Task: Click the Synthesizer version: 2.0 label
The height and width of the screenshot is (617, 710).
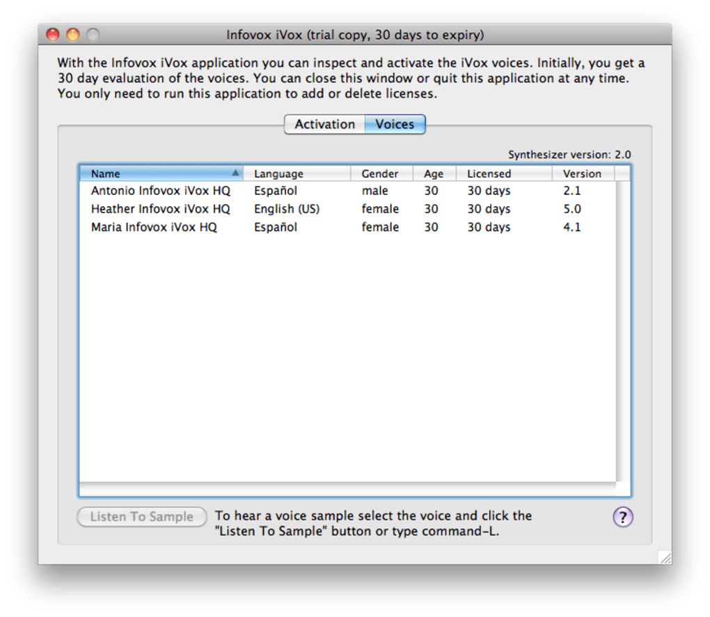Action: click(x=569, y=155)
